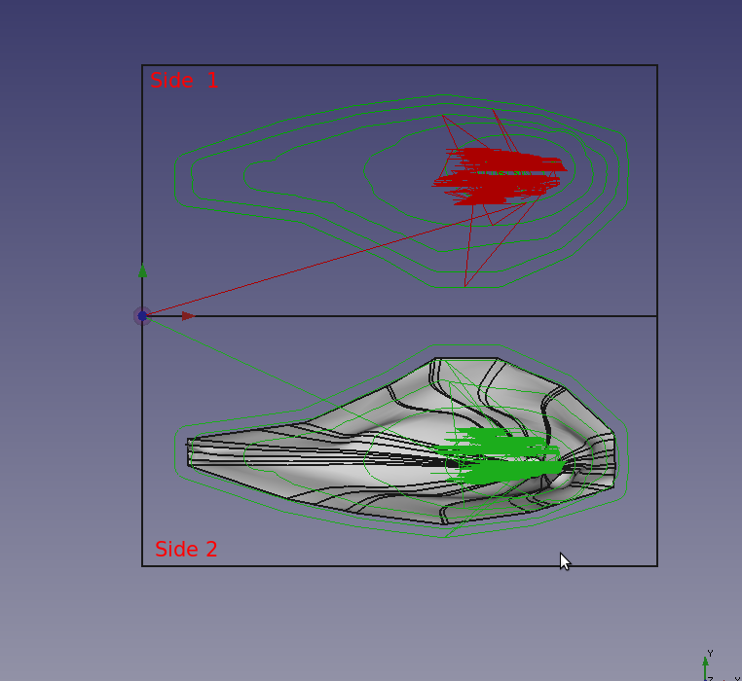742x681 pixels.
Task: Click the horizontal divider line between both sides
Action: click(409, 316)
